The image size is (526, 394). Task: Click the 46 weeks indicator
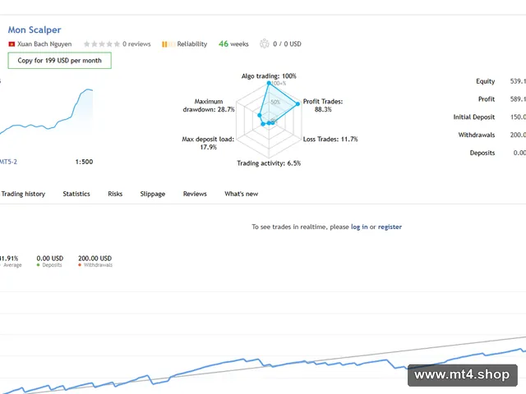click(x=233, y=44)
